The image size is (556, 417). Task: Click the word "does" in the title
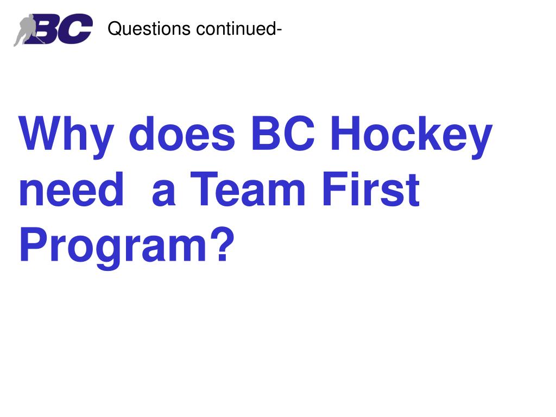182,136
